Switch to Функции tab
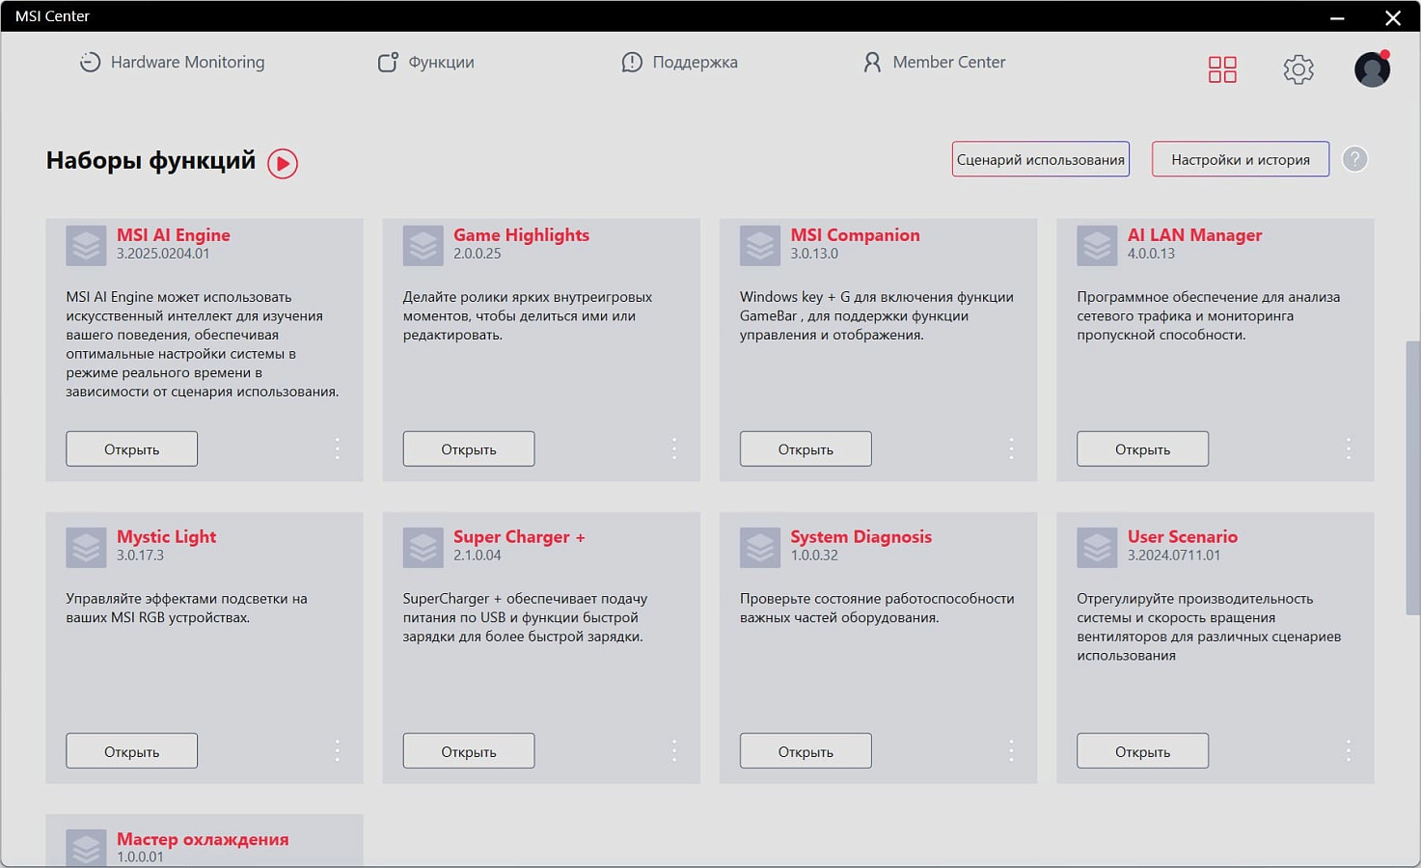The height and width of the screenshot is (868, 1421). point(425,62)
